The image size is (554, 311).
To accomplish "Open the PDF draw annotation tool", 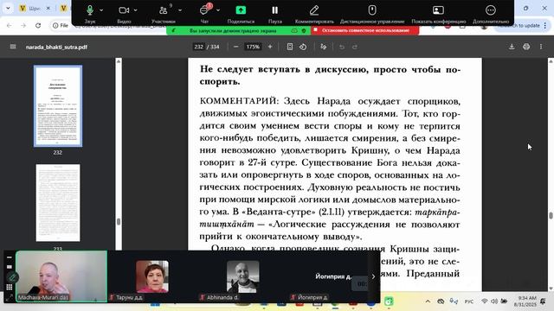I will [323, 47].
